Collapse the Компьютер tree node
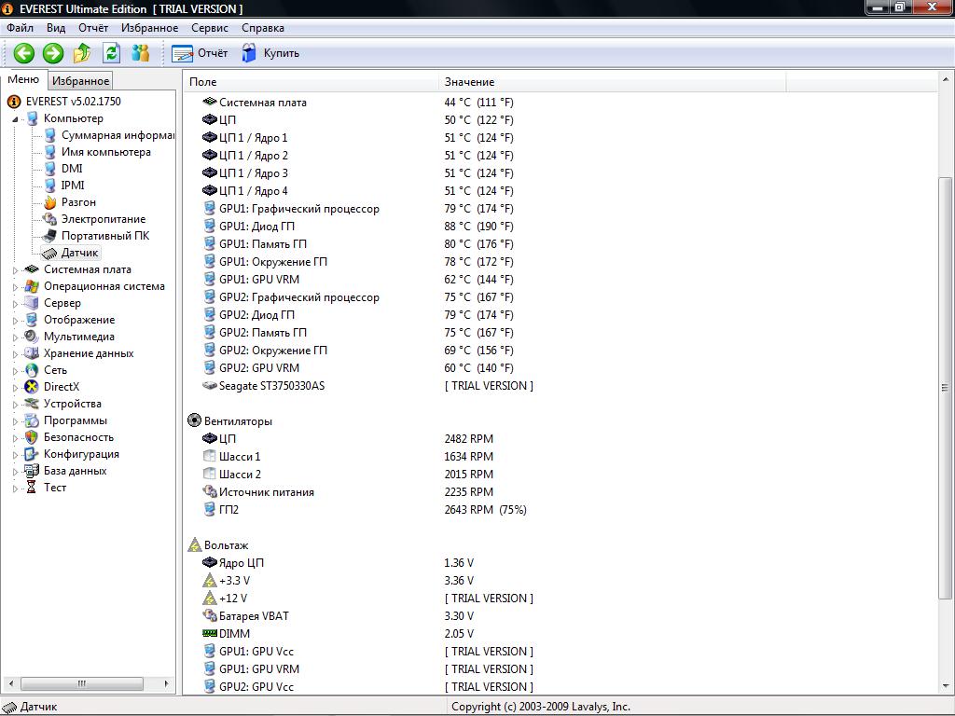 15,119
